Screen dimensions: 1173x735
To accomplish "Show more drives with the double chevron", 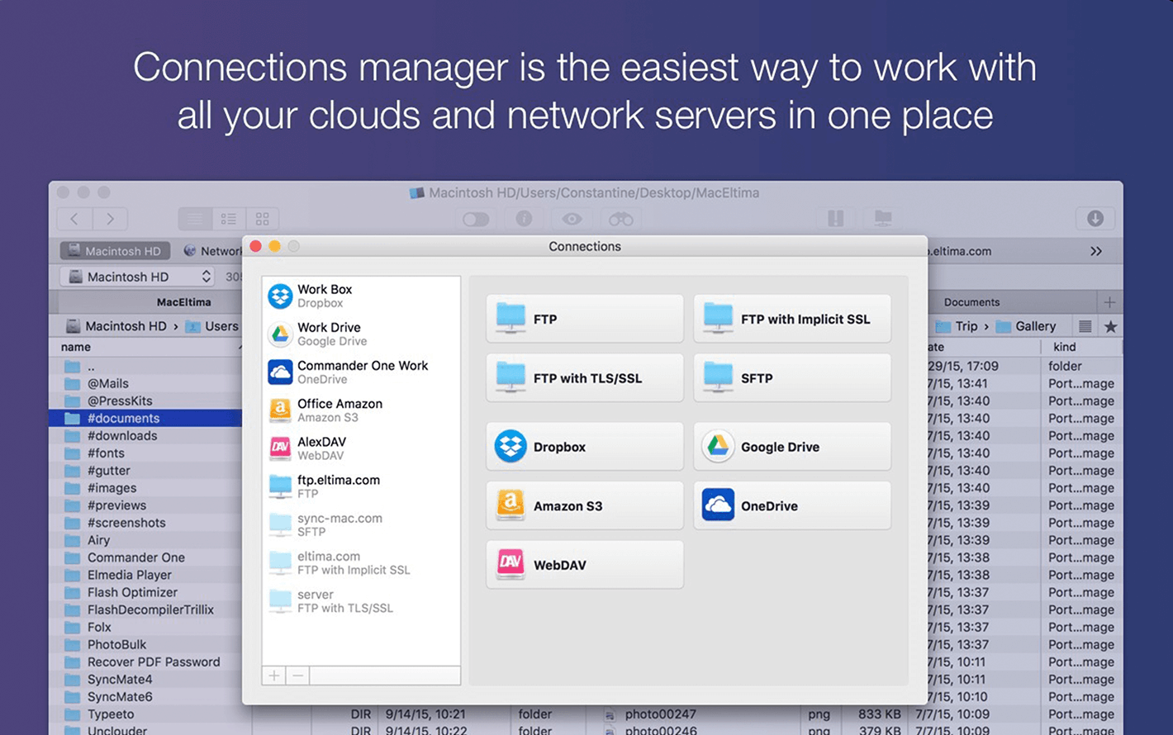I will click(x=1096, y=251).
